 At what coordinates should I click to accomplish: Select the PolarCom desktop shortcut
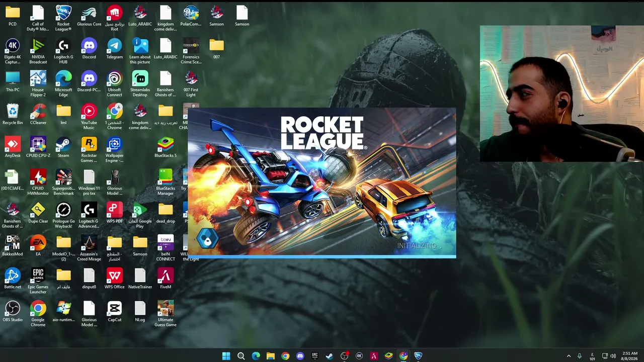(x=191, y=16)
